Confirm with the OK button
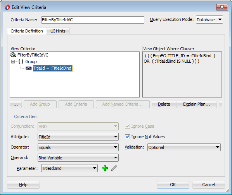The height and width of the screenshot is (195, 232). [x=173, y=185]
